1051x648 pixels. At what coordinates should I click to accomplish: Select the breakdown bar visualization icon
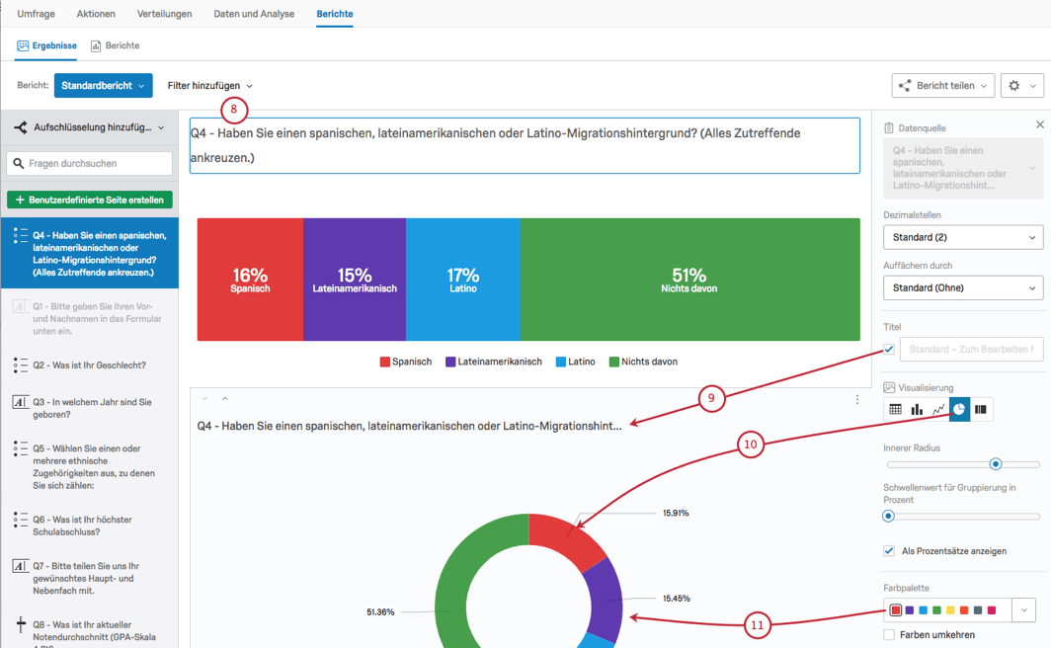click(x=981, y=409)
